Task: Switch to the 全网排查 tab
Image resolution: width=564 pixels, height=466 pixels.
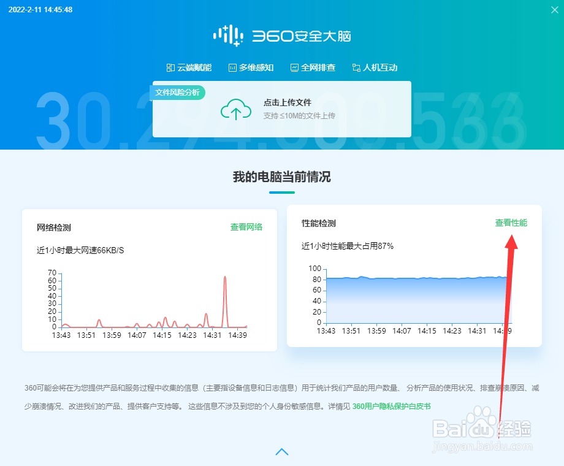Action: tap(313, 67)
